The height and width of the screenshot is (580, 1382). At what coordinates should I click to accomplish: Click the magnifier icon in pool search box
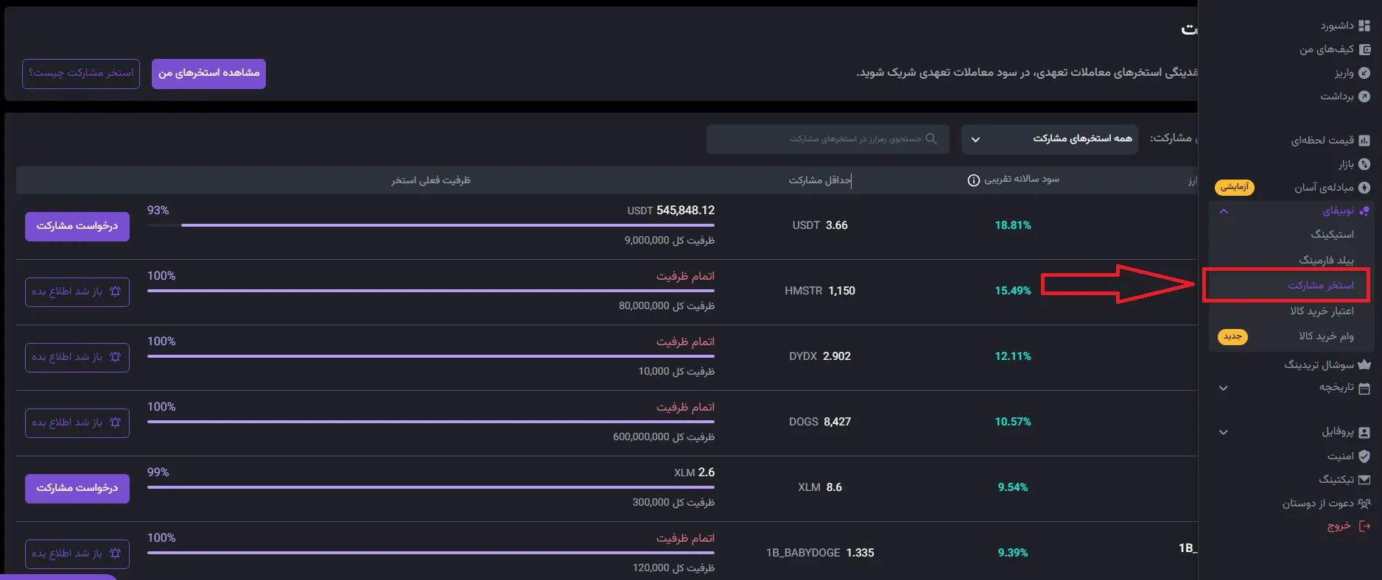[931, 139]
